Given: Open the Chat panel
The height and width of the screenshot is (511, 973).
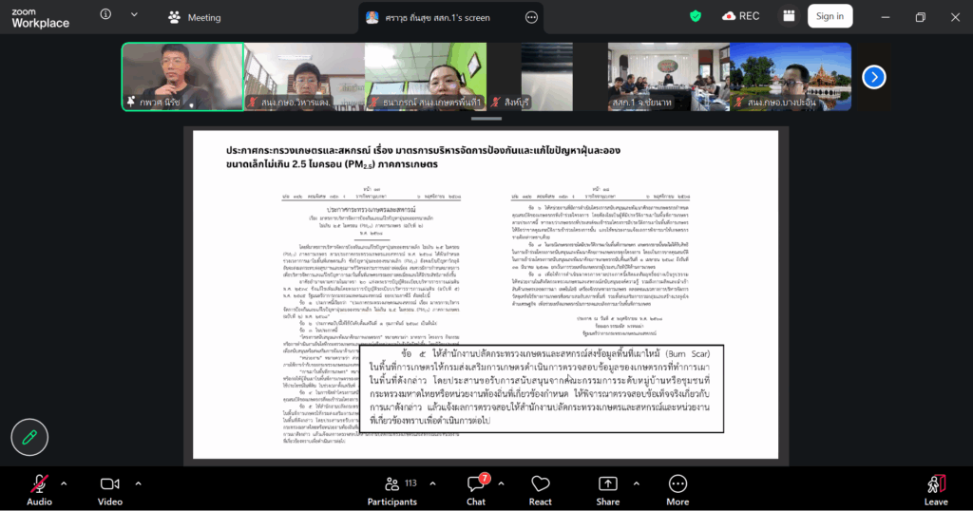Looking at the screenshot, I should click(476, 484).
